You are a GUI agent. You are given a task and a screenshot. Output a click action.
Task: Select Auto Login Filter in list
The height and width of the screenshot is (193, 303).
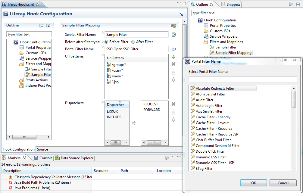point(209,106)
